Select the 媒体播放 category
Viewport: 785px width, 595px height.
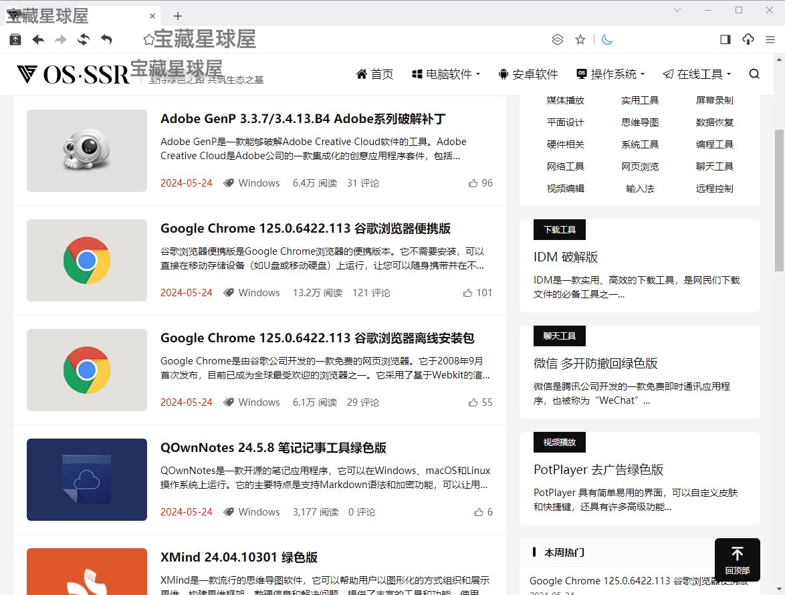[x=565, y=100]
